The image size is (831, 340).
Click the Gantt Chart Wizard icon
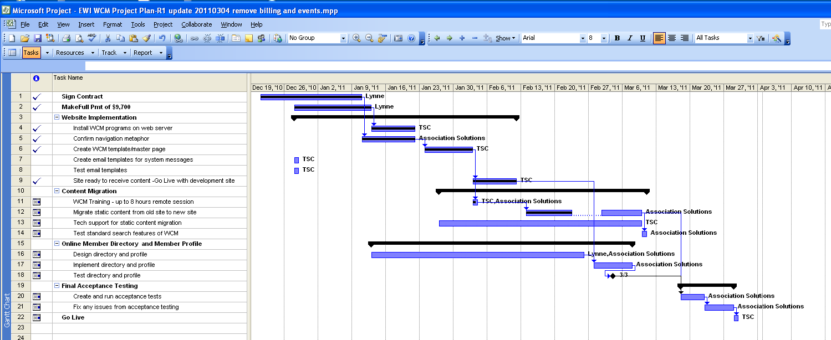777,38
